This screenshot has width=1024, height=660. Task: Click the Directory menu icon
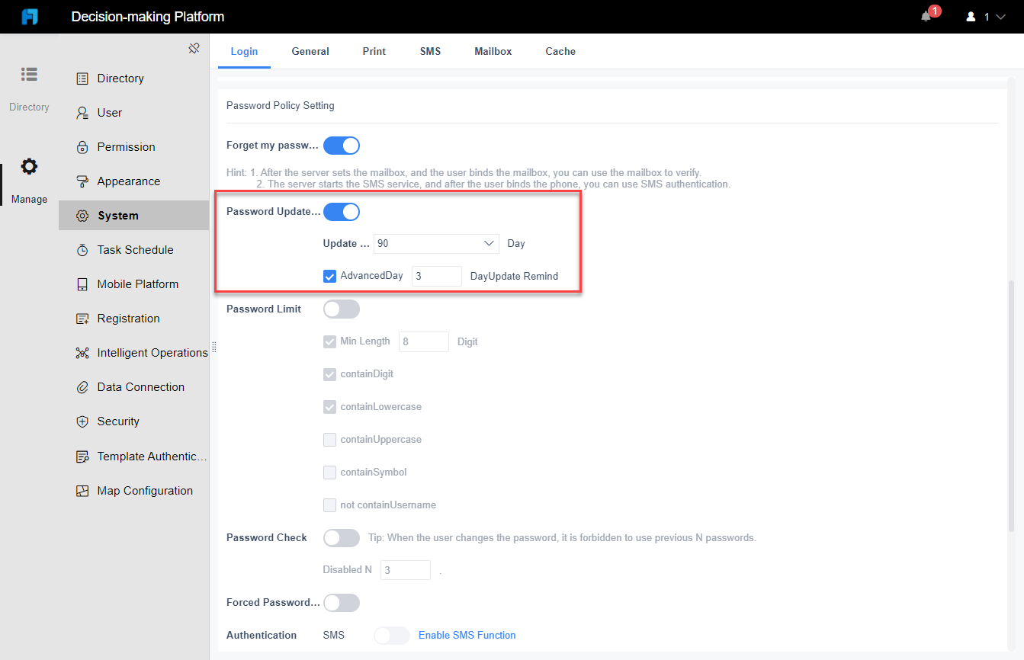[x=82, y=78]
